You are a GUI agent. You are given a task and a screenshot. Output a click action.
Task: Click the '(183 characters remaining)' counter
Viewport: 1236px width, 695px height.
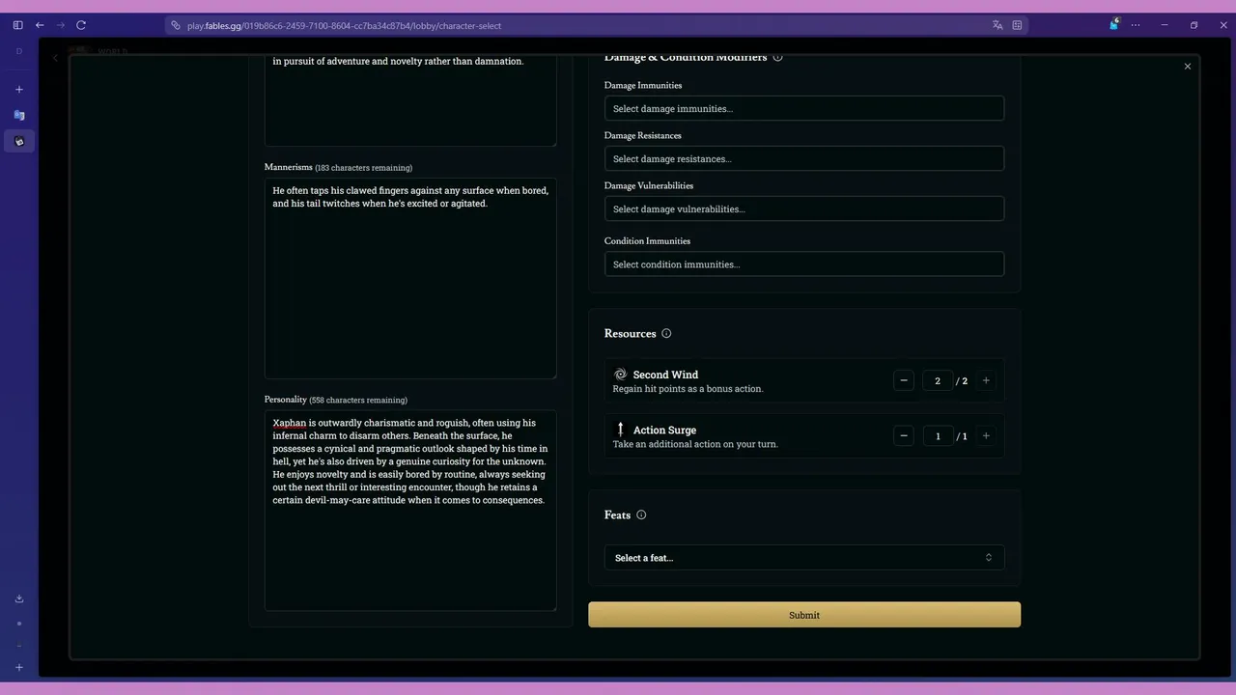point(363,168)
